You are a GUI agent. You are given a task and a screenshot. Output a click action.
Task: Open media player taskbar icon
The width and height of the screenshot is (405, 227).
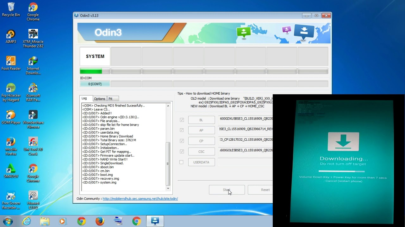62,221
